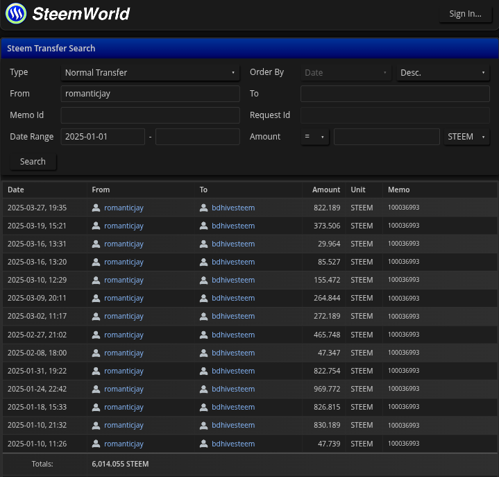This screenshot has height=477, width=499.
Task: Click the Date column header
Action: [x=16, y=190]
